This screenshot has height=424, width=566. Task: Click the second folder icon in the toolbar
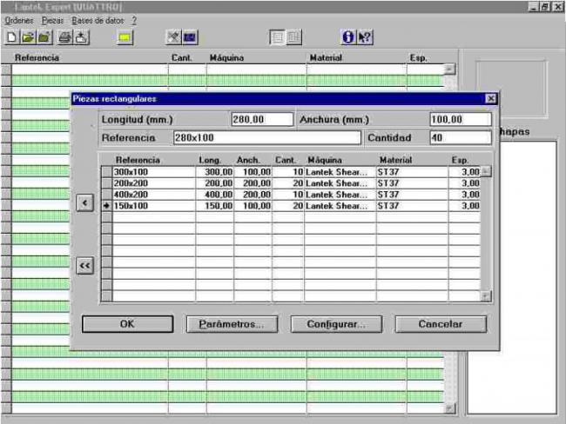pyautogui.click(x=44, y=37)
